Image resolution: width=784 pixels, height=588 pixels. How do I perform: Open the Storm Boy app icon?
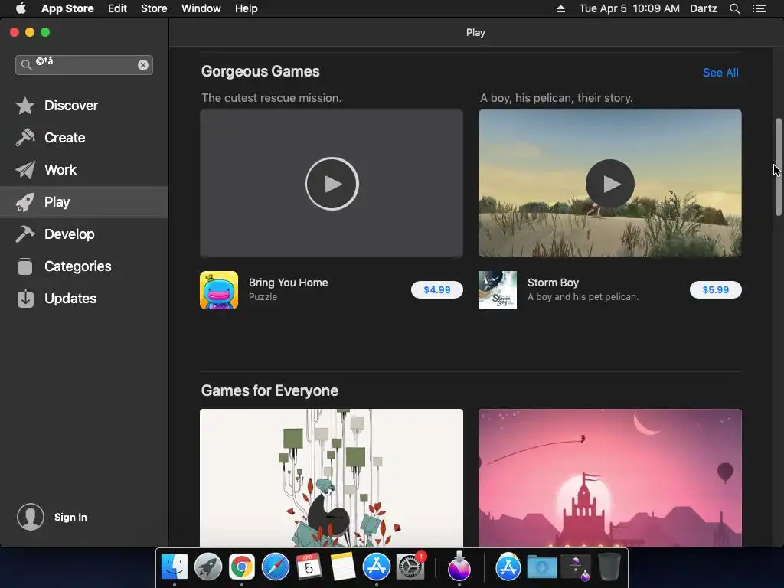[x=498, y=290]
